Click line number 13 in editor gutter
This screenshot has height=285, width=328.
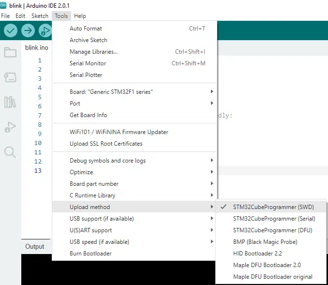tap(38, 170)
